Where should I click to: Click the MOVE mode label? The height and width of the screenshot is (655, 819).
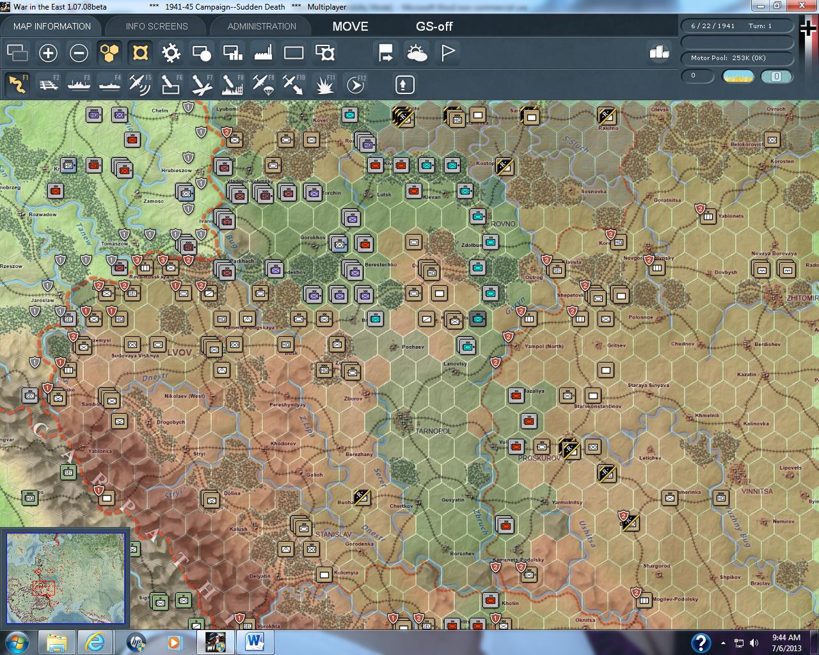coord(351,26)
